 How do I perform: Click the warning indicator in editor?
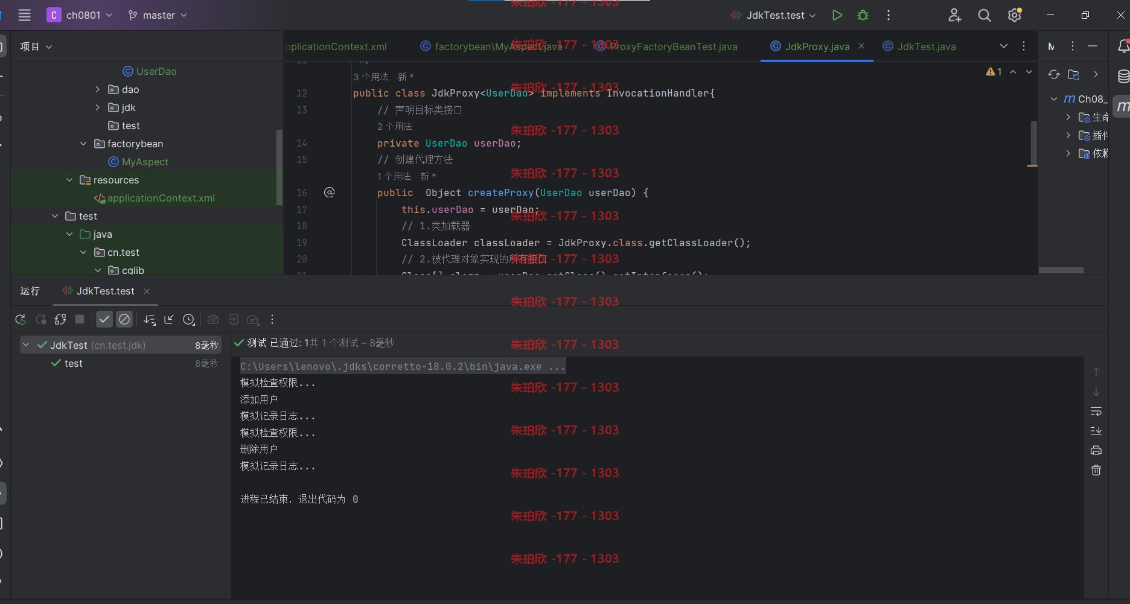click(x=994, y=72)
